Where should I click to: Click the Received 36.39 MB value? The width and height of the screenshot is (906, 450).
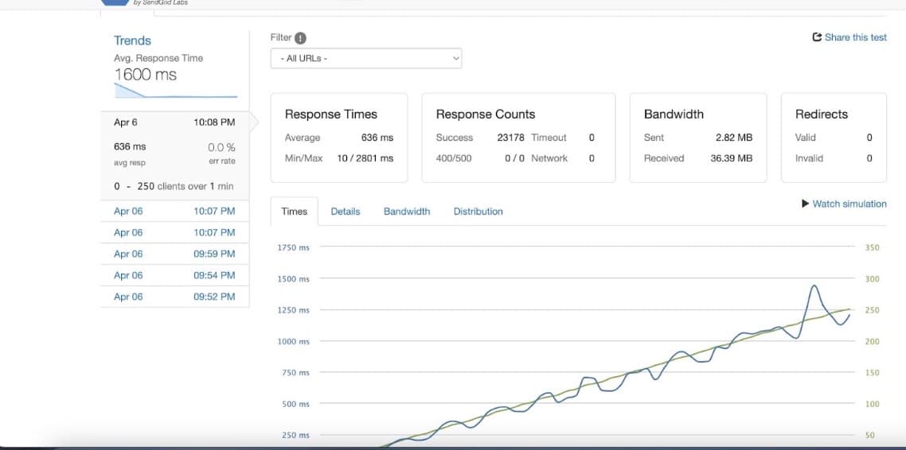click(x=732, y=158)
